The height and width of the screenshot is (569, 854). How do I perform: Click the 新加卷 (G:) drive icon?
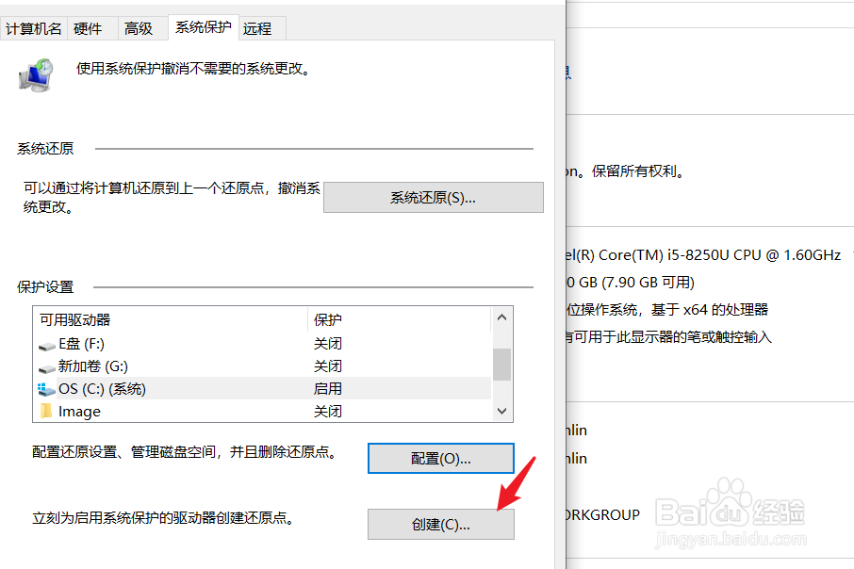coord(47,366)
